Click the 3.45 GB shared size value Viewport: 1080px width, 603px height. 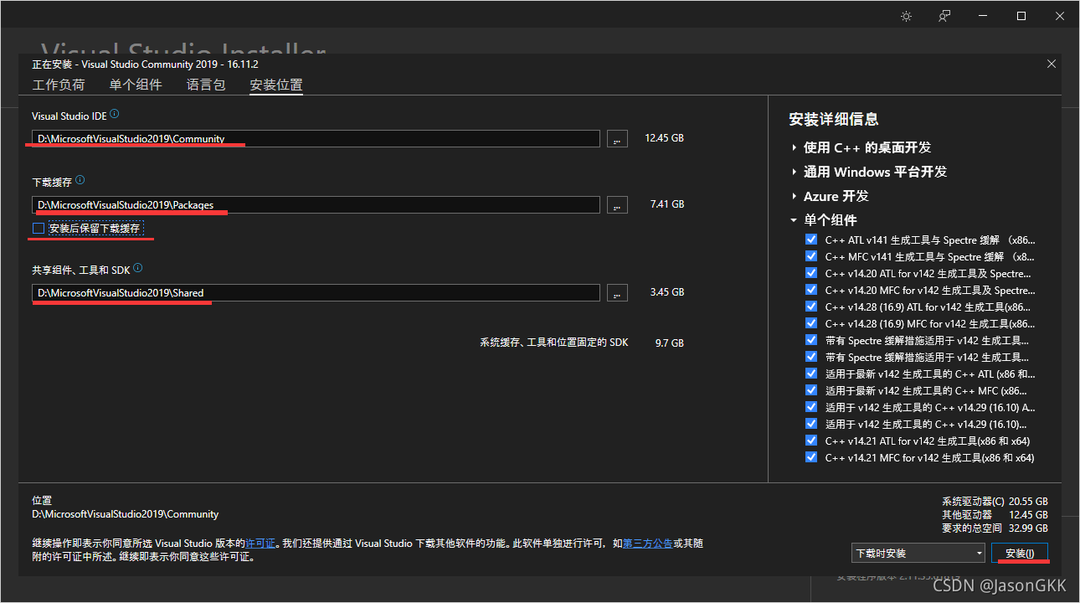(x=667, y=292)
